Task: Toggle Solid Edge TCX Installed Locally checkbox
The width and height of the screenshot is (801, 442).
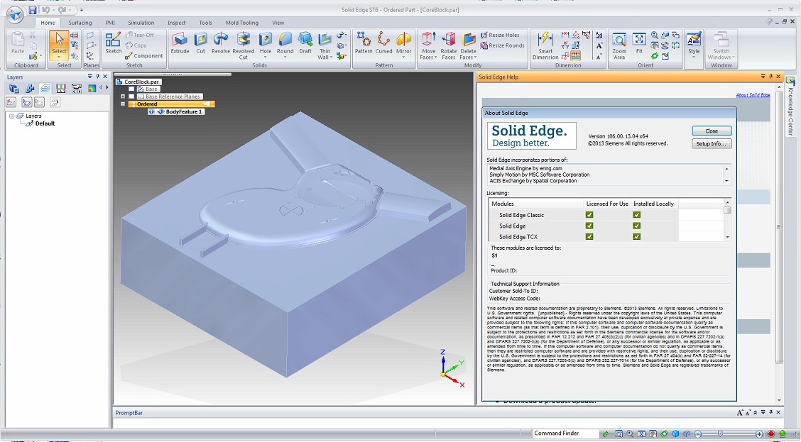Action: [x=636, y=236]
